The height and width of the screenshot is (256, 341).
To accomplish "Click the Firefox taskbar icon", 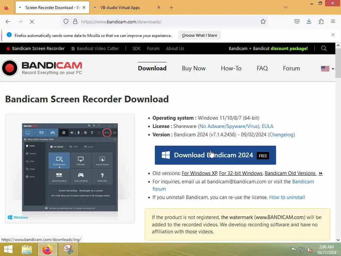I will (47, 249).
